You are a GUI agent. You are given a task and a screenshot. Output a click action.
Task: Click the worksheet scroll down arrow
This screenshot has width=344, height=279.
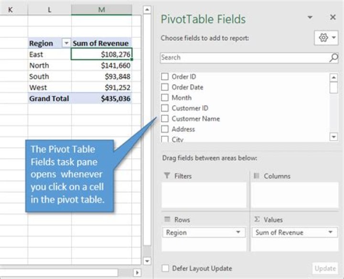[x=147, y=261]
